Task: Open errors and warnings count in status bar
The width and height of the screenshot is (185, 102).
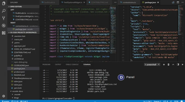Action: [24, 101]
